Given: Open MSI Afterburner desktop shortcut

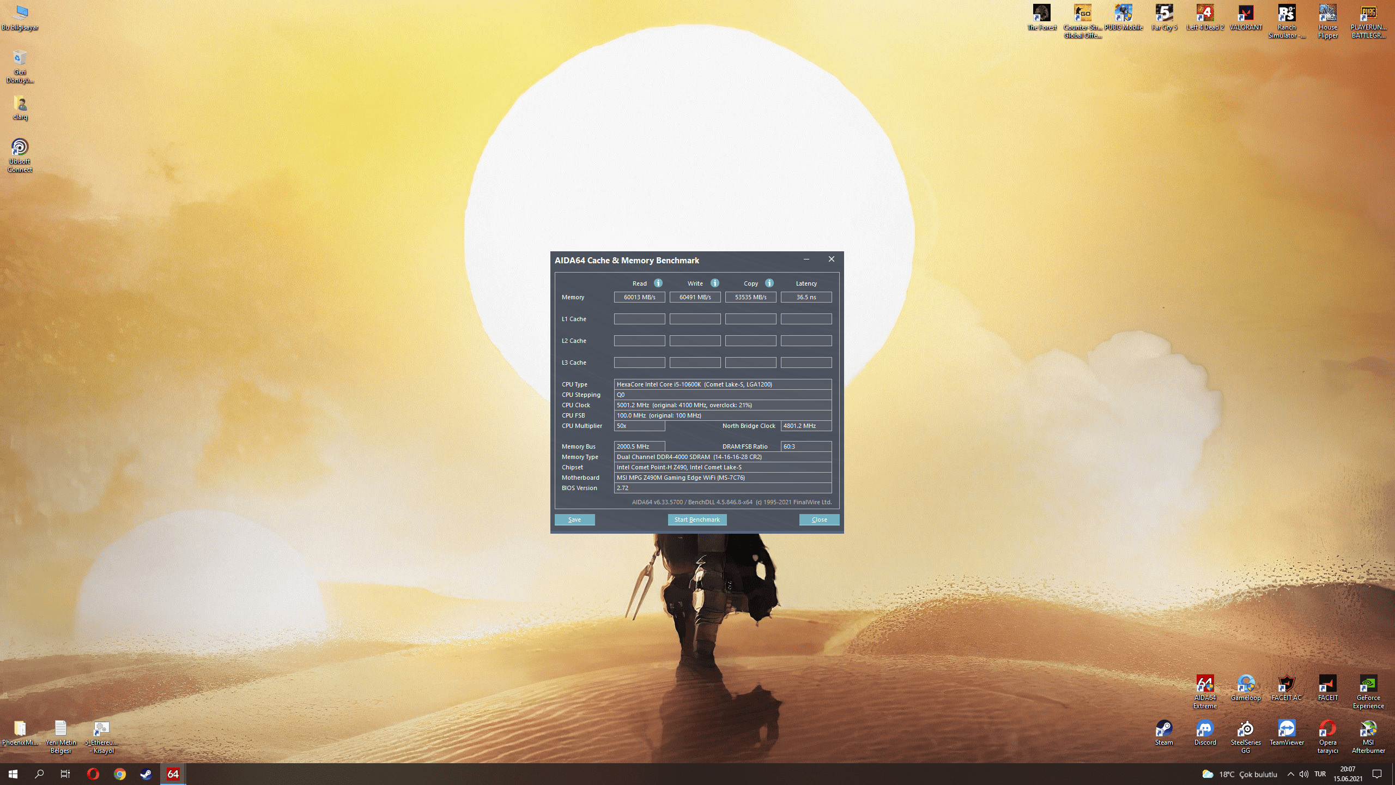Looking at the screenshot, I should (x=1368, y=736).
